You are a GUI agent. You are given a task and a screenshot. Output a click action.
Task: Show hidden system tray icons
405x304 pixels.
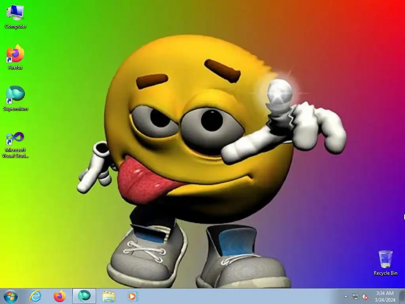[x=346, y=297]
